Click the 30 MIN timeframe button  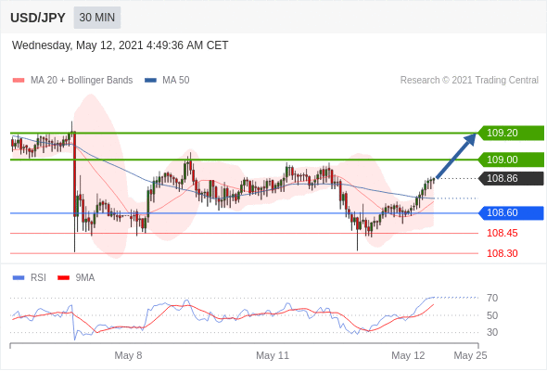coord(97,18)
